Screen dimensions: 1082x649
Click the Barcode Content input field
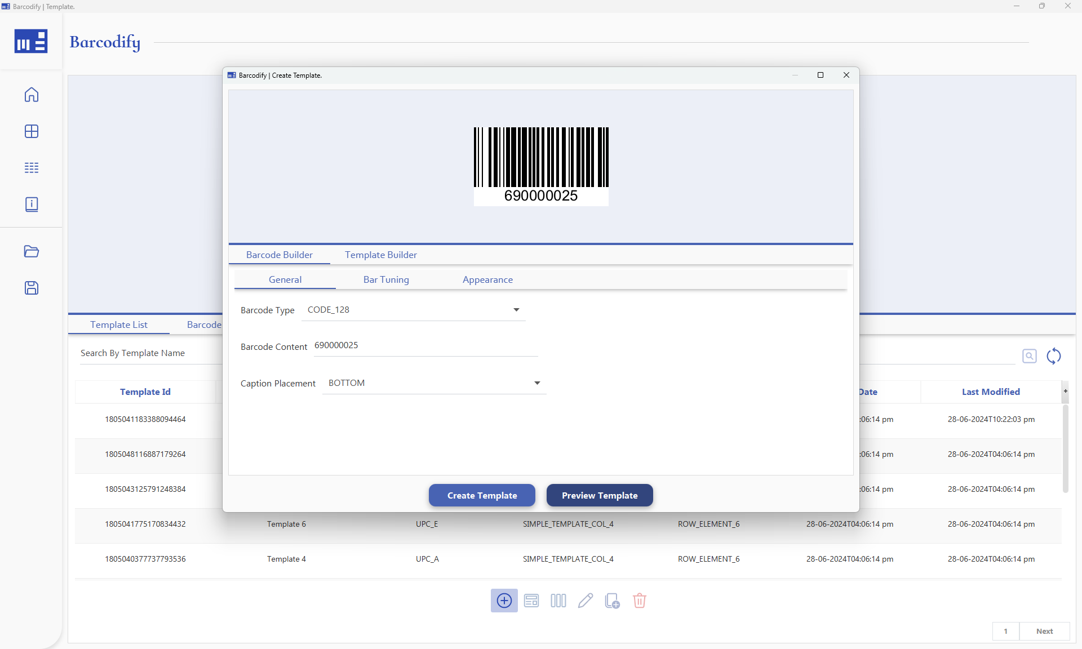point(425,345)
